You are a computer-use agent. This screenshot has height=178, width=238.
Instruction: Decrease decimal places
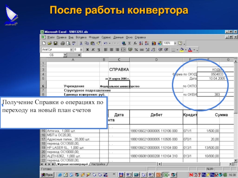pos(153,50)
